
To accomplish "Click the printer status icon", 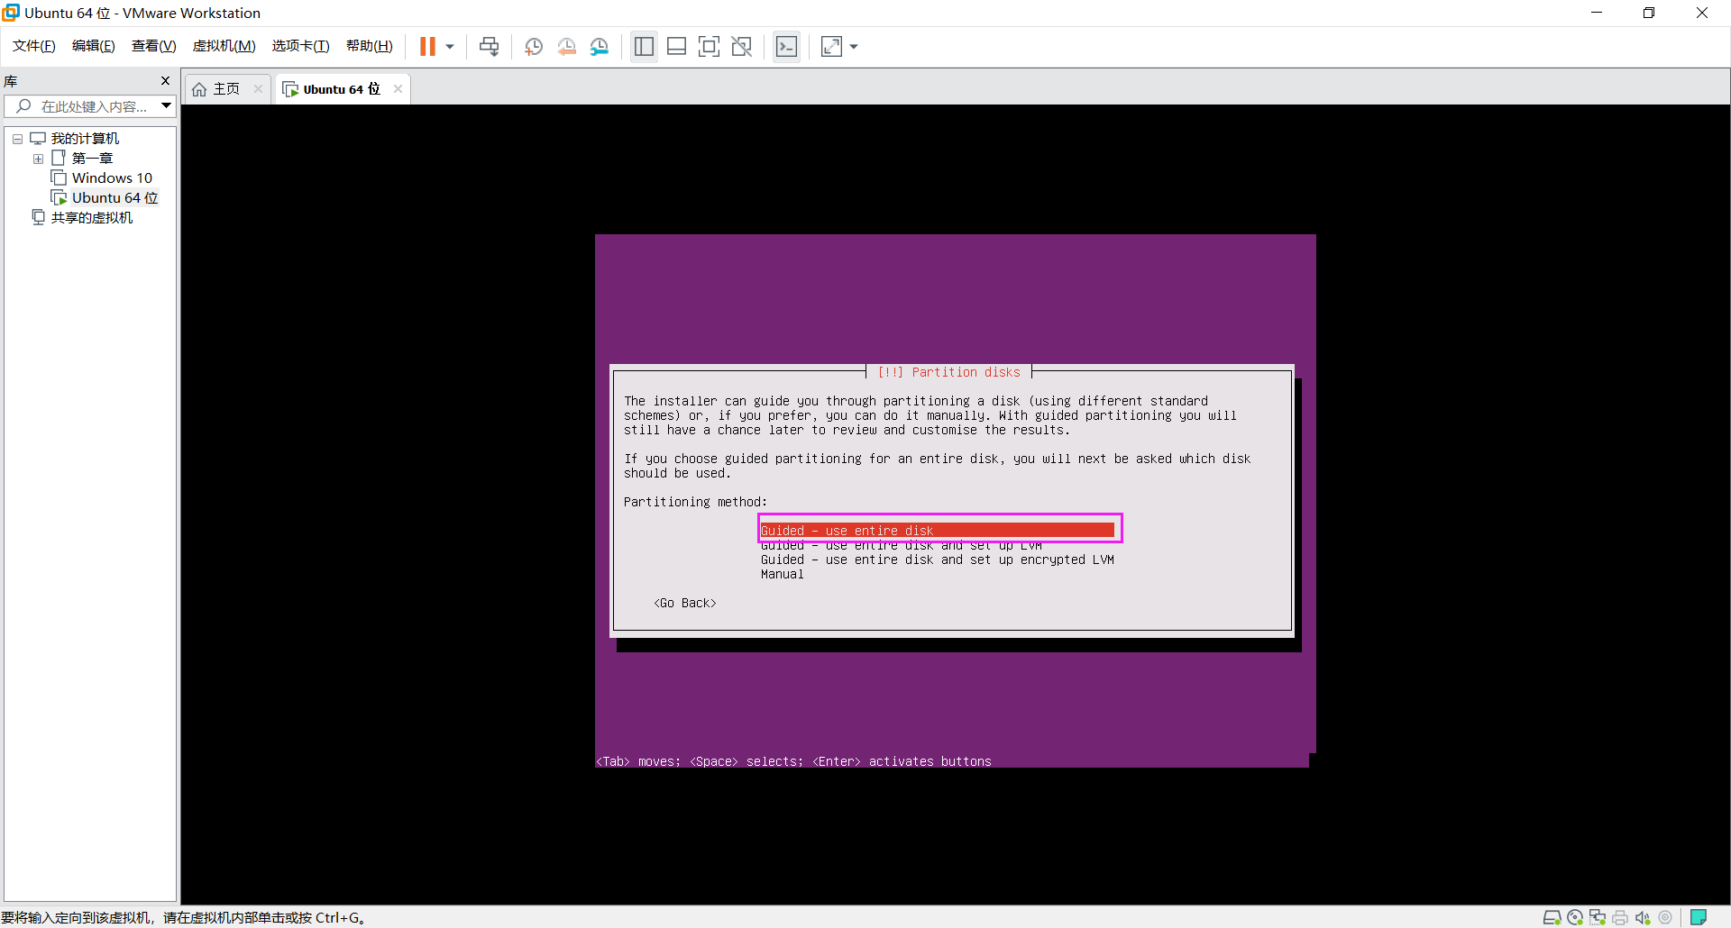I will coord(1620,917).
